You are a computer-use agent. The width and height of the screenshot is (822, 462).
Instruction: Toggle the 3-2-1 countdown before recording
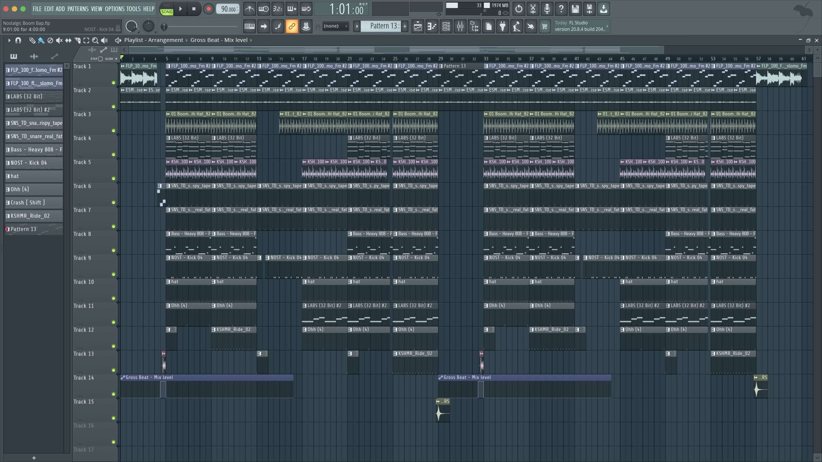pos(278,9)
